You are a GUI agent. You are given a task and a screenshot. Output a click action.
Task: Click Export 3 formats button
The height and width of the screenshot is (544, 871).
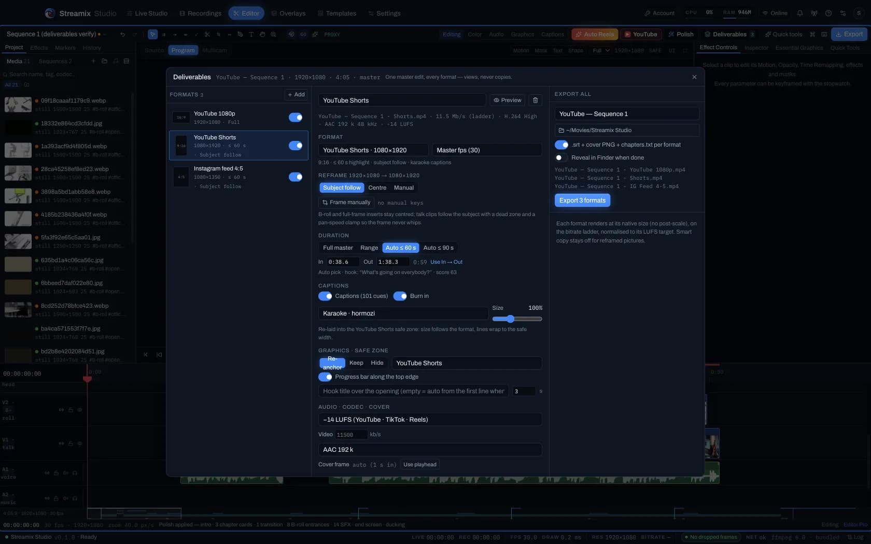[x=582, y=201]
